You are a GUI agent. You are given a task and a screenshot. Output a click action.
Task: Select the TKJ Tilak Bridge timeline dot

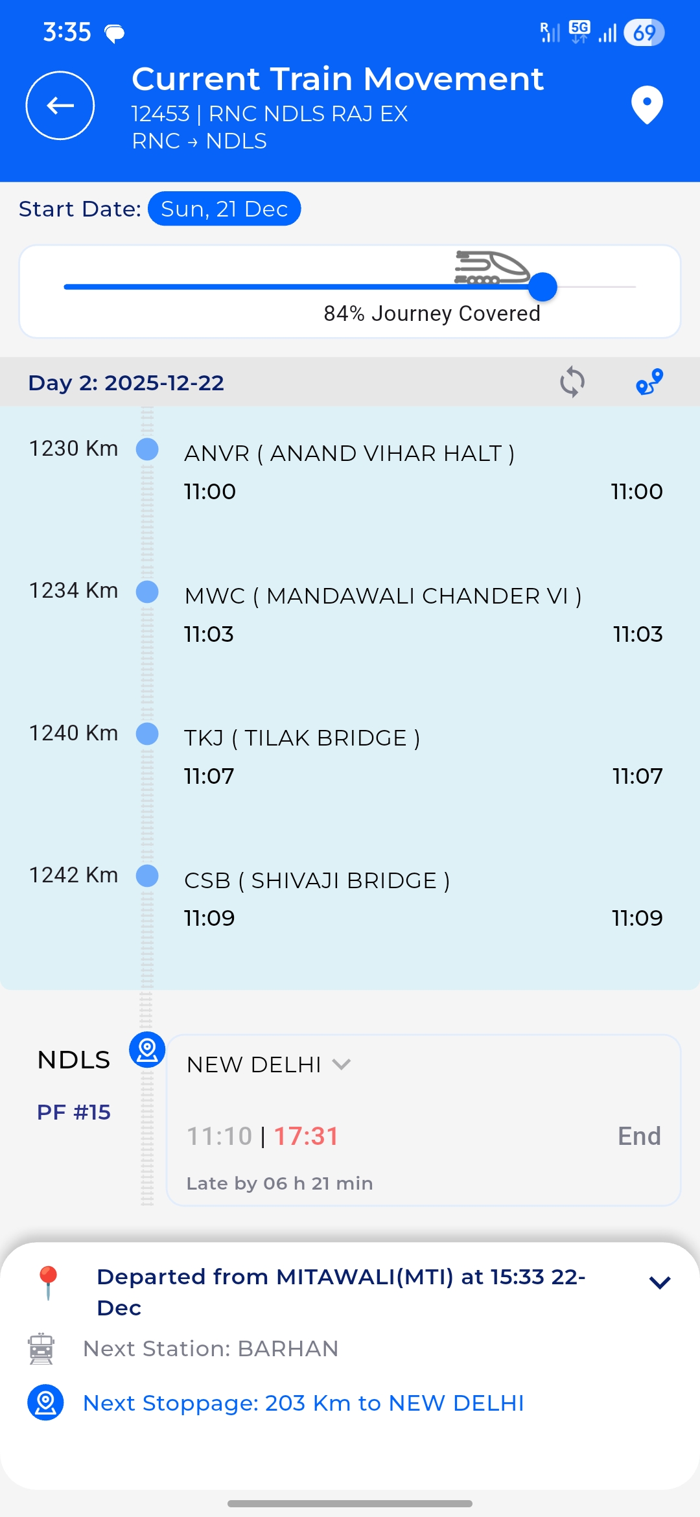147,734
